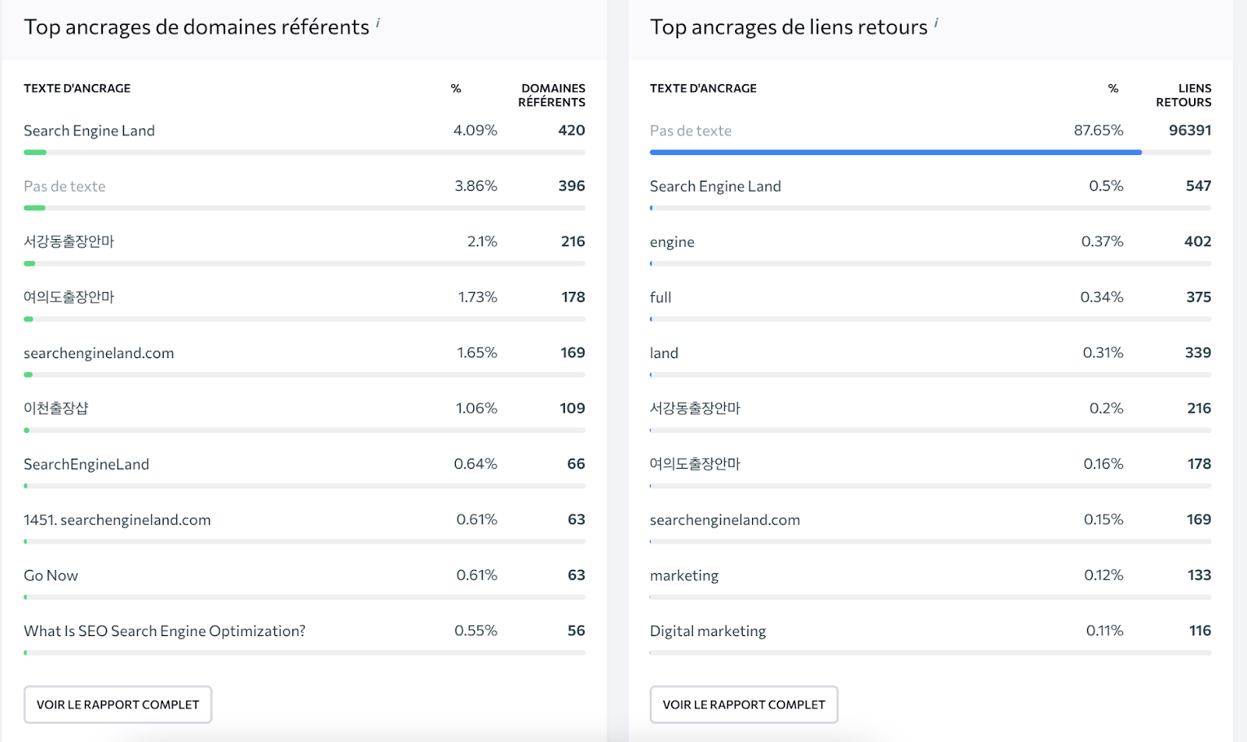This screenshot has width=1247, height=742.
Task: Click backlinks count 96391
Action: pyautogui.click(x=1189, y=130)
